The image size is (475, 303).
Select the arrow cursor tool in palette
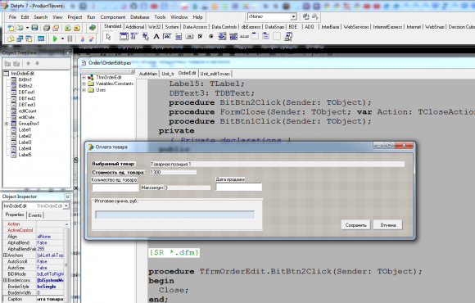point(108,37)
